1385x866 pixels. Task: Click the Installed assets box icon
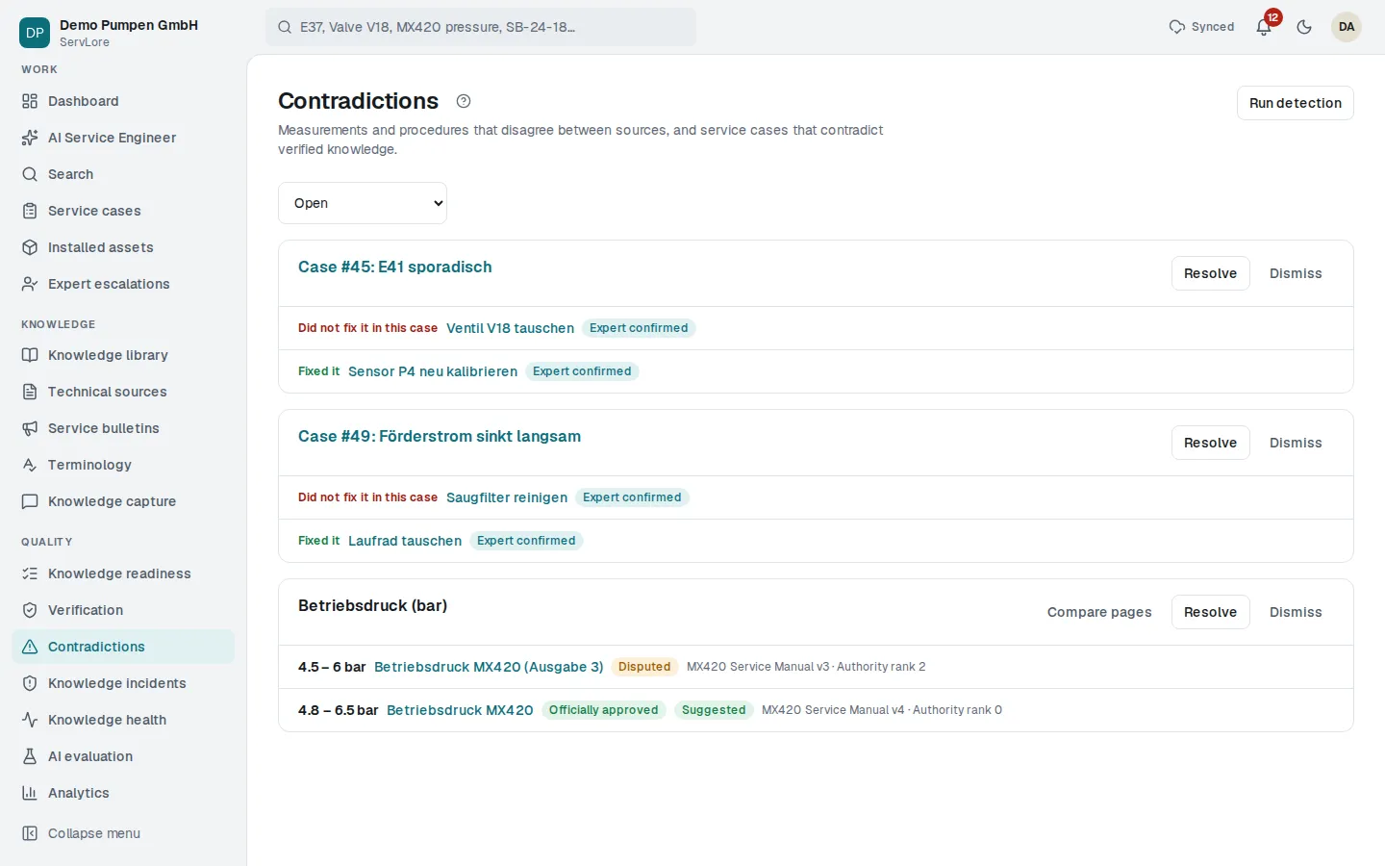click(30, 247)
